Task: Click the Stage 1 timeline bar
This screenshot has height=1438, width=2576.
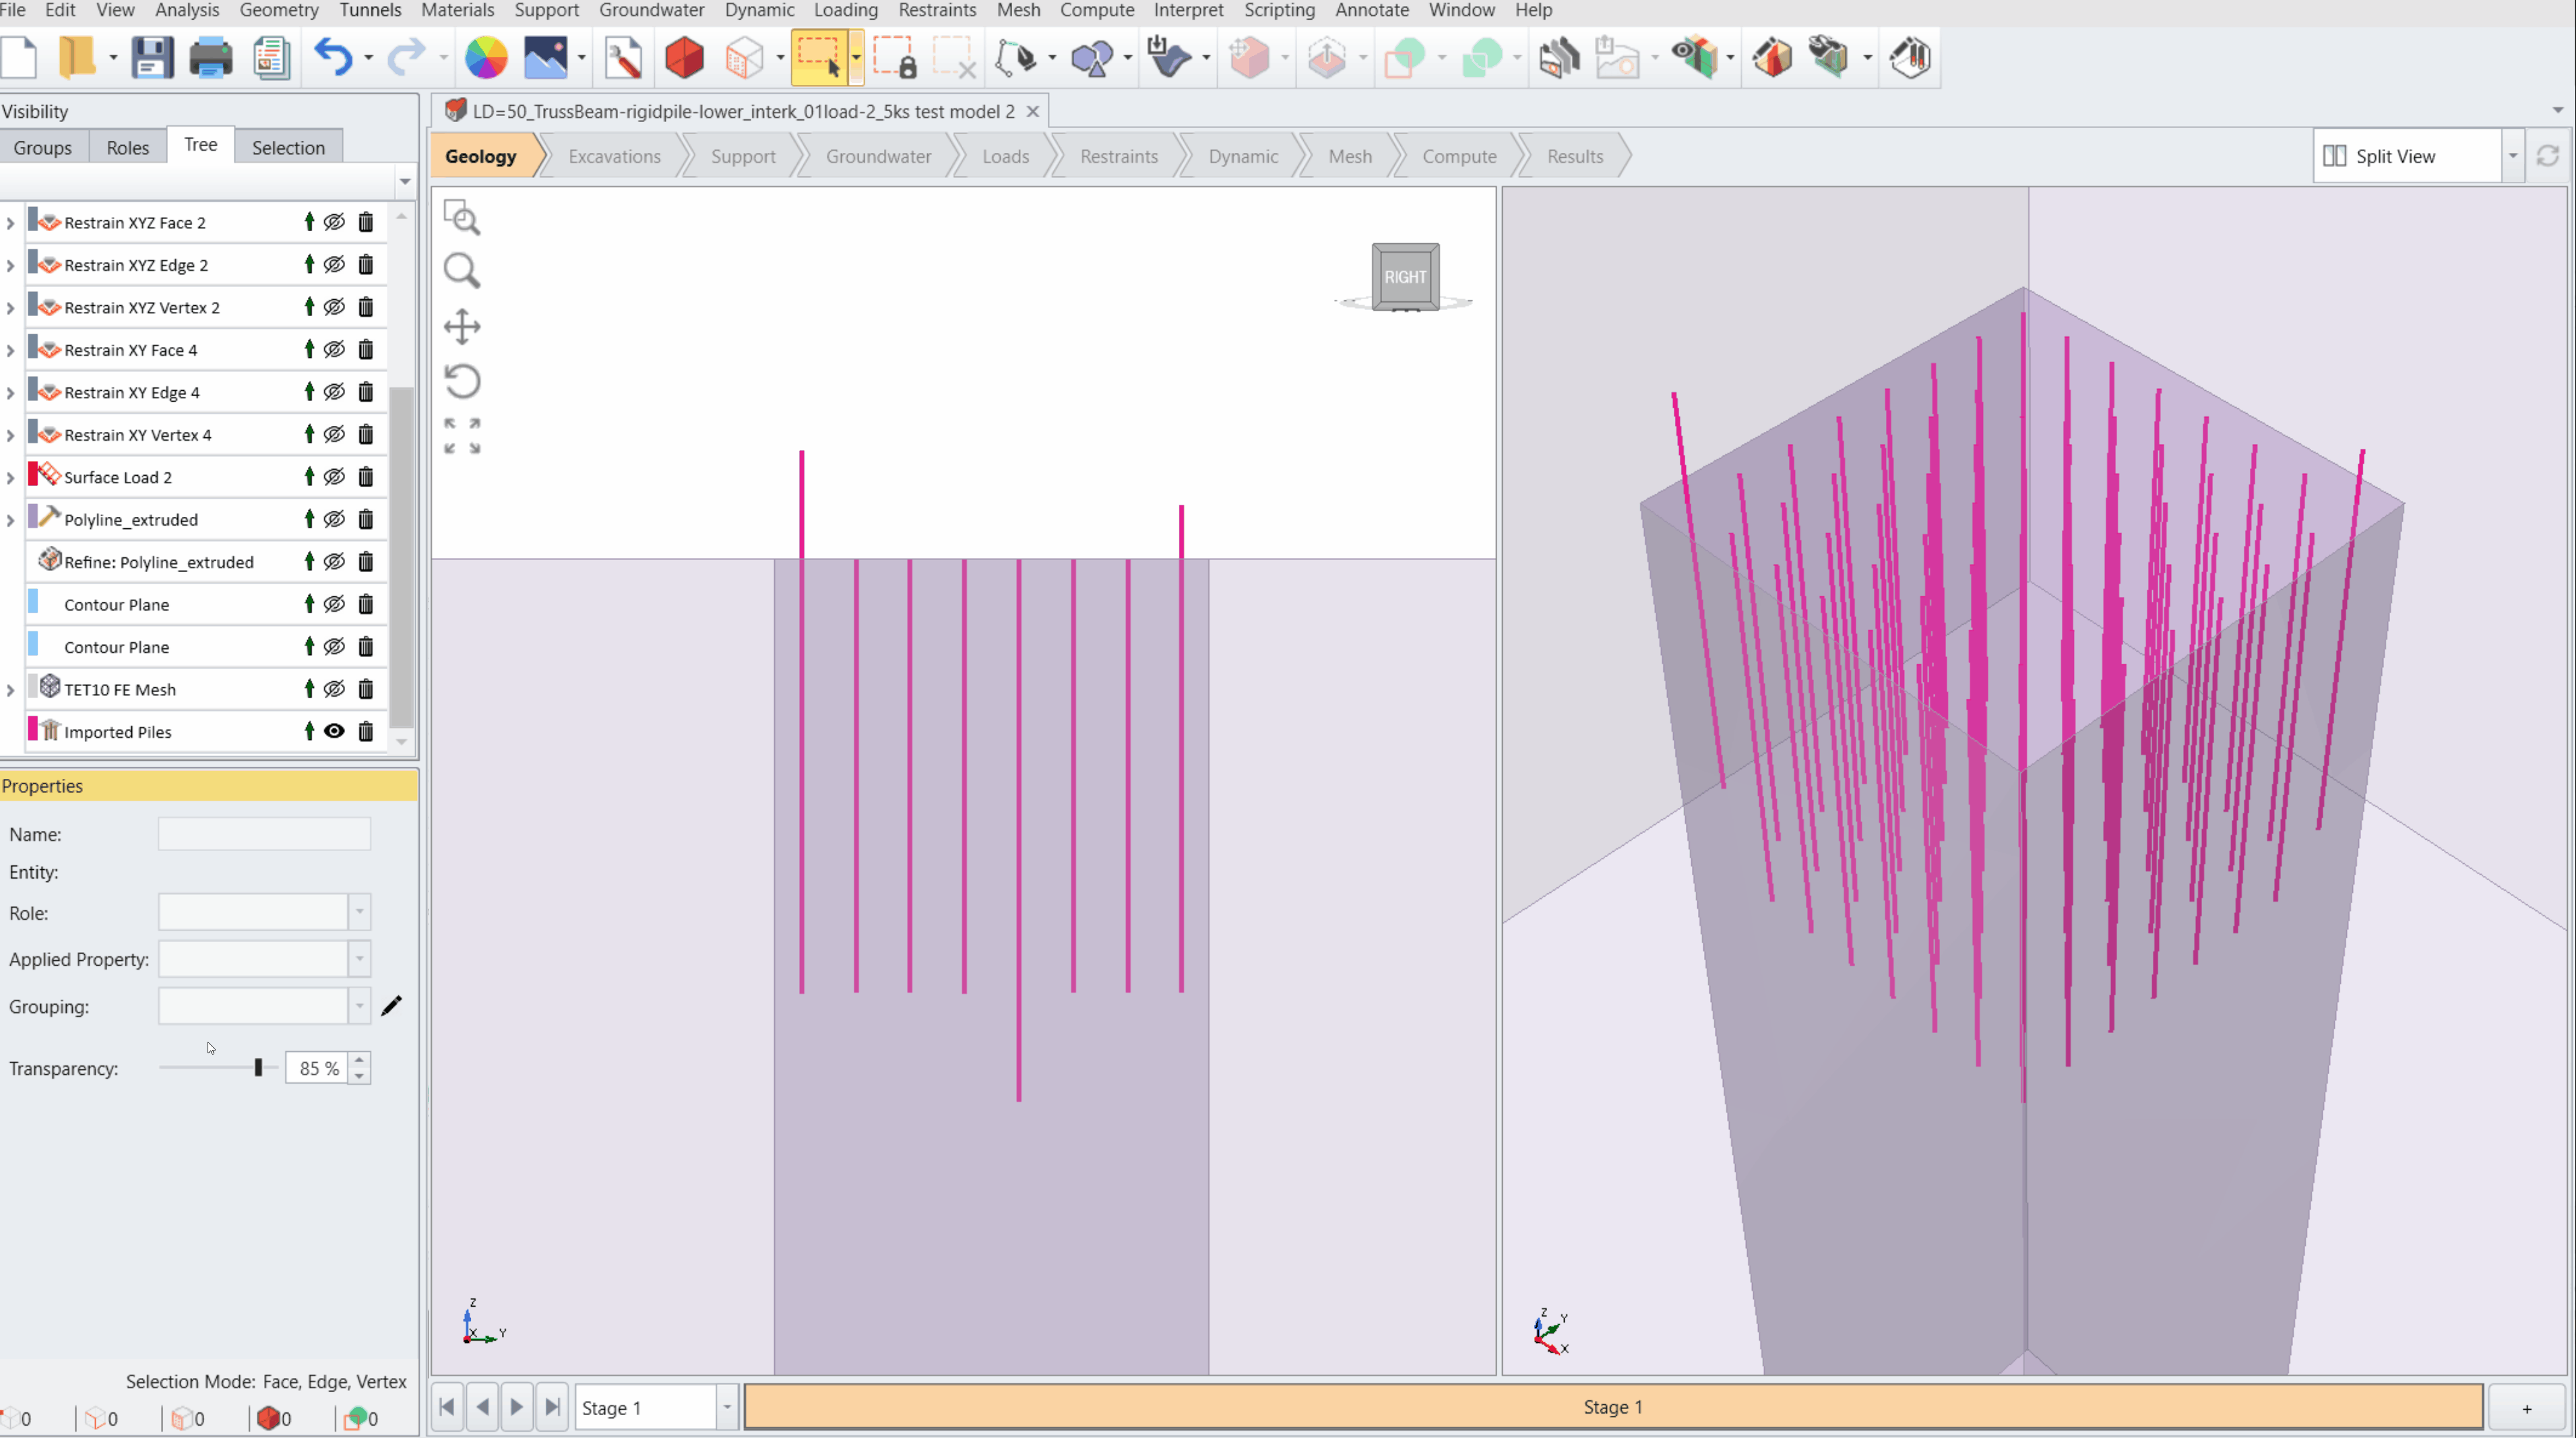Action: (x=1613, y=1407)
